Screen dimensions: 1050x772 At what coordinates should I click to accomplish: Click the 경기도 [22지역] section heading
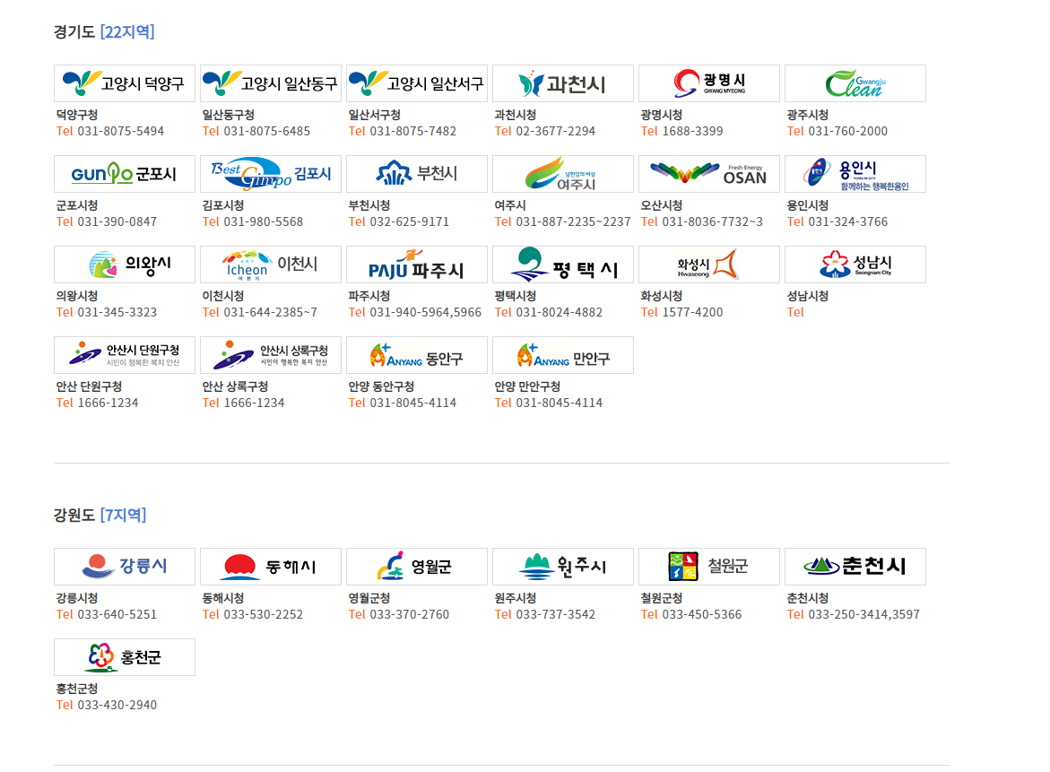[x=104, y=31]
